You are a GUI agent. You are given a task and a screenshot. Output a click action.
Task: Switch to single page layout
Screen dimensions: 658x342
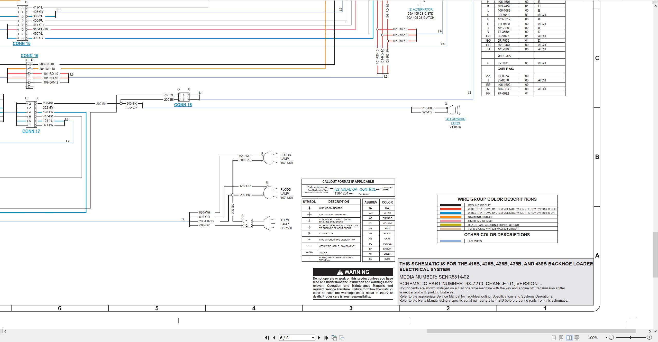pos(554,338)
